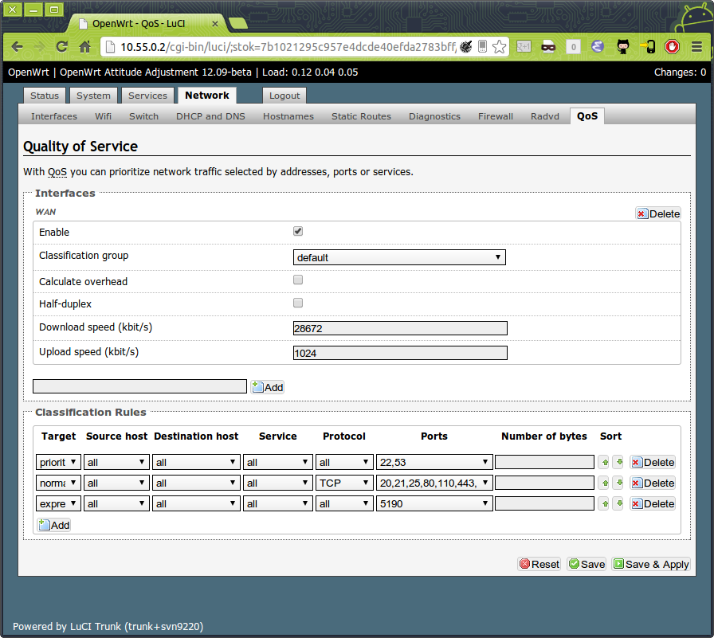Enable the Half-duplex checkbox
Viewport: 714px width, 638px height.
(298, 303)
